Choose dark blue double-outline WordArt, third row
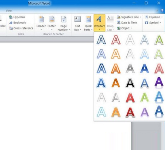Screen dimensions: 165x150 click(101, 68)
